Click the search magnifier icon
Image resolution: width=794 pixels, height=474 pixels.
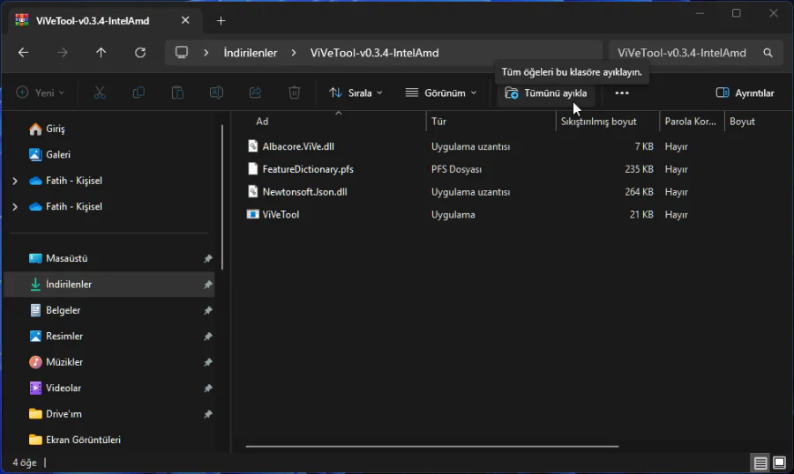[x=768, y=53]
